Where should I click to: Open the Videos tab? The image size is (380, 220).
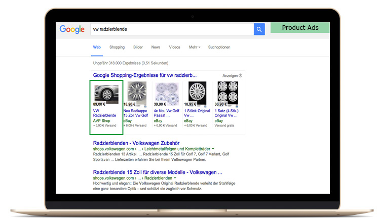174,47
